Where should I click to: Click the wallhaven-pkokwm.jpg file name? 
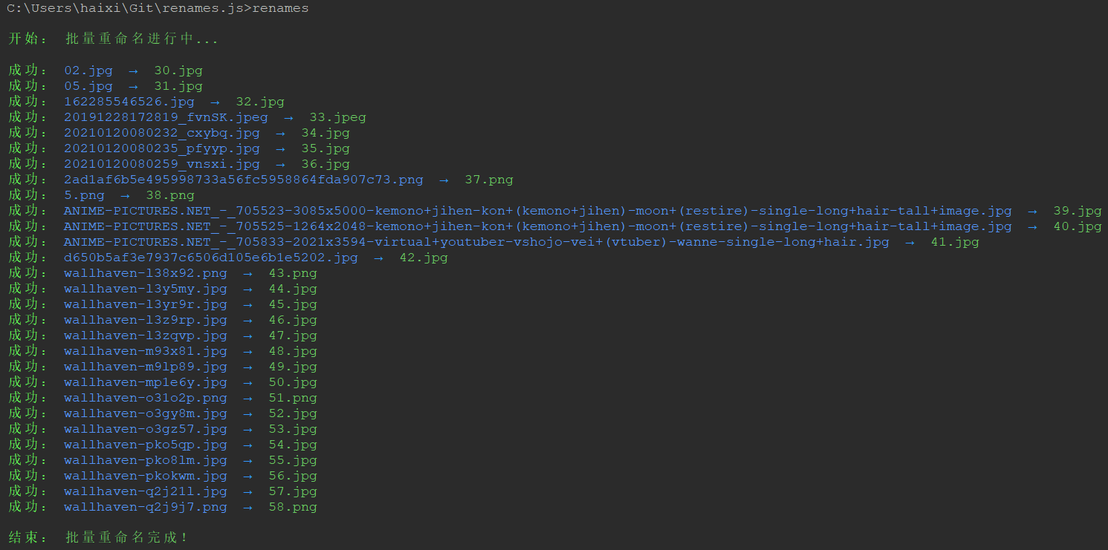point(146,476)
